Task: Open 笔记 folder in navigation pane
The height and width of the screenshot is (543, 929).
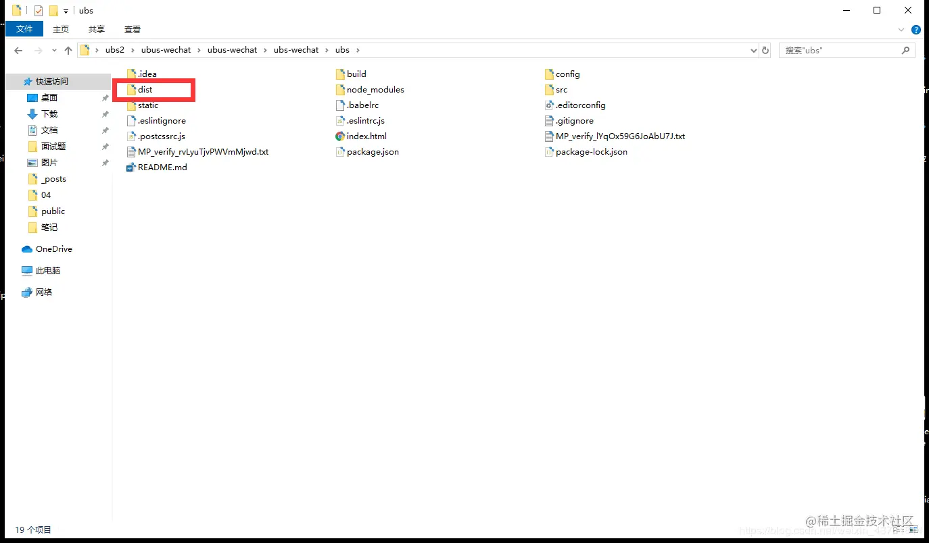Action: pyautogui.click(x=49, y=227)
